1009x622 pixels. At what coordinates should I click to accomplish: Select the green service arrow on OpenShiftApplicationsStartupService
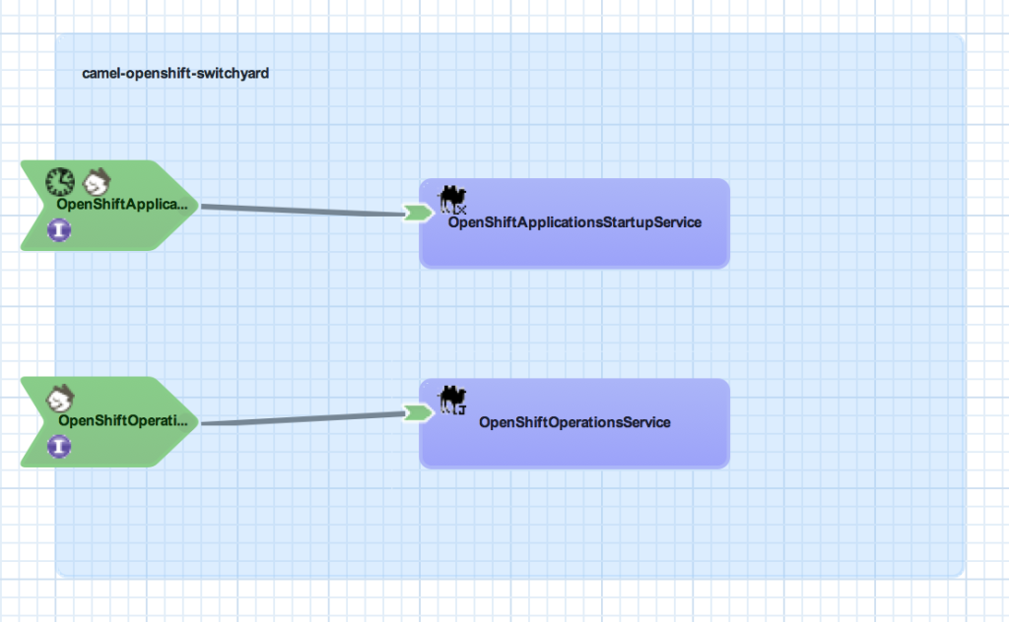click(x=418, y=213)
